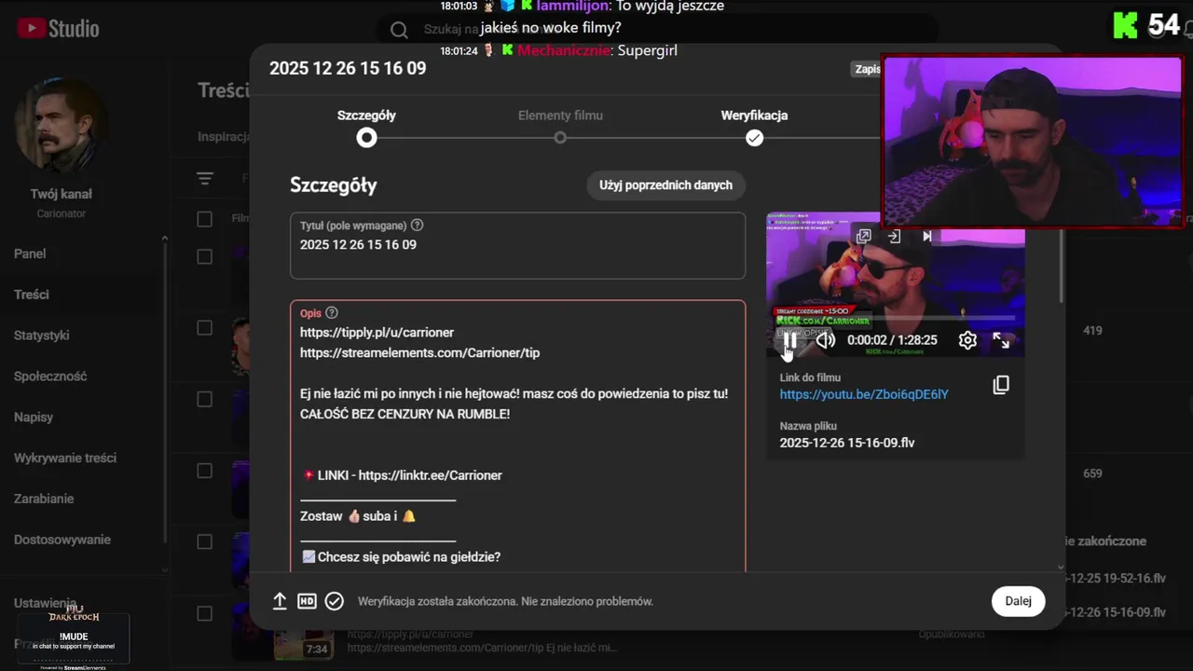Click into the Opis description box
The width and height of the screenshot is (1193, 671).
(x=517, y=436)
